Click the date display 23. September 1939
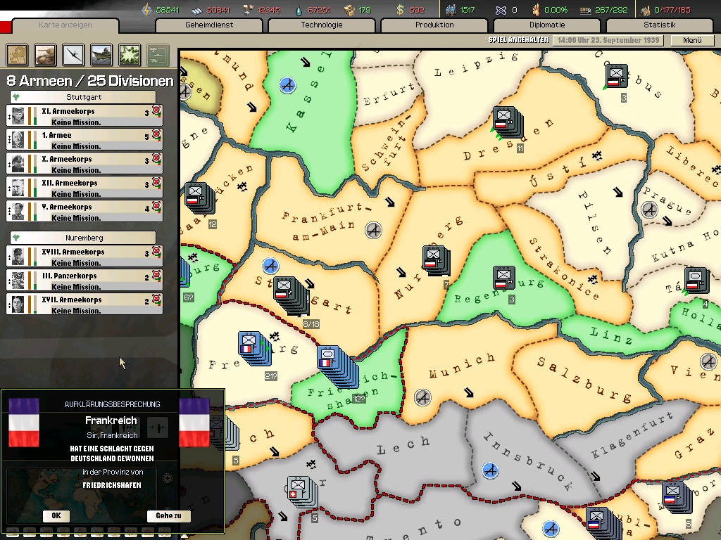 click(x=608, y=40)
